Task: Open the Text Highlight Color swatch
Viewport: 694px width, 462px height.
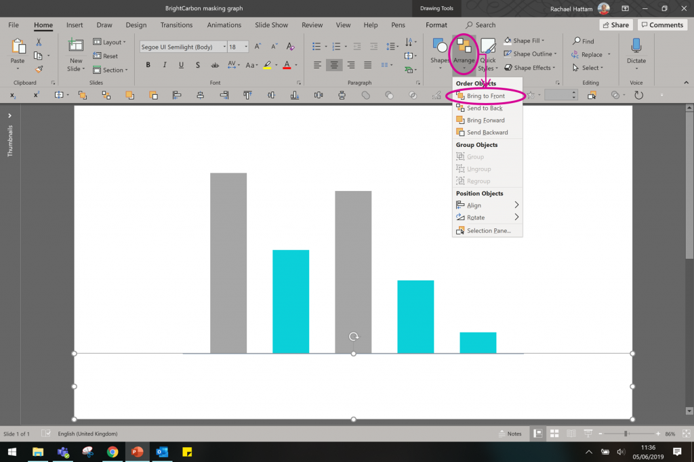Action: pos(268,65)
